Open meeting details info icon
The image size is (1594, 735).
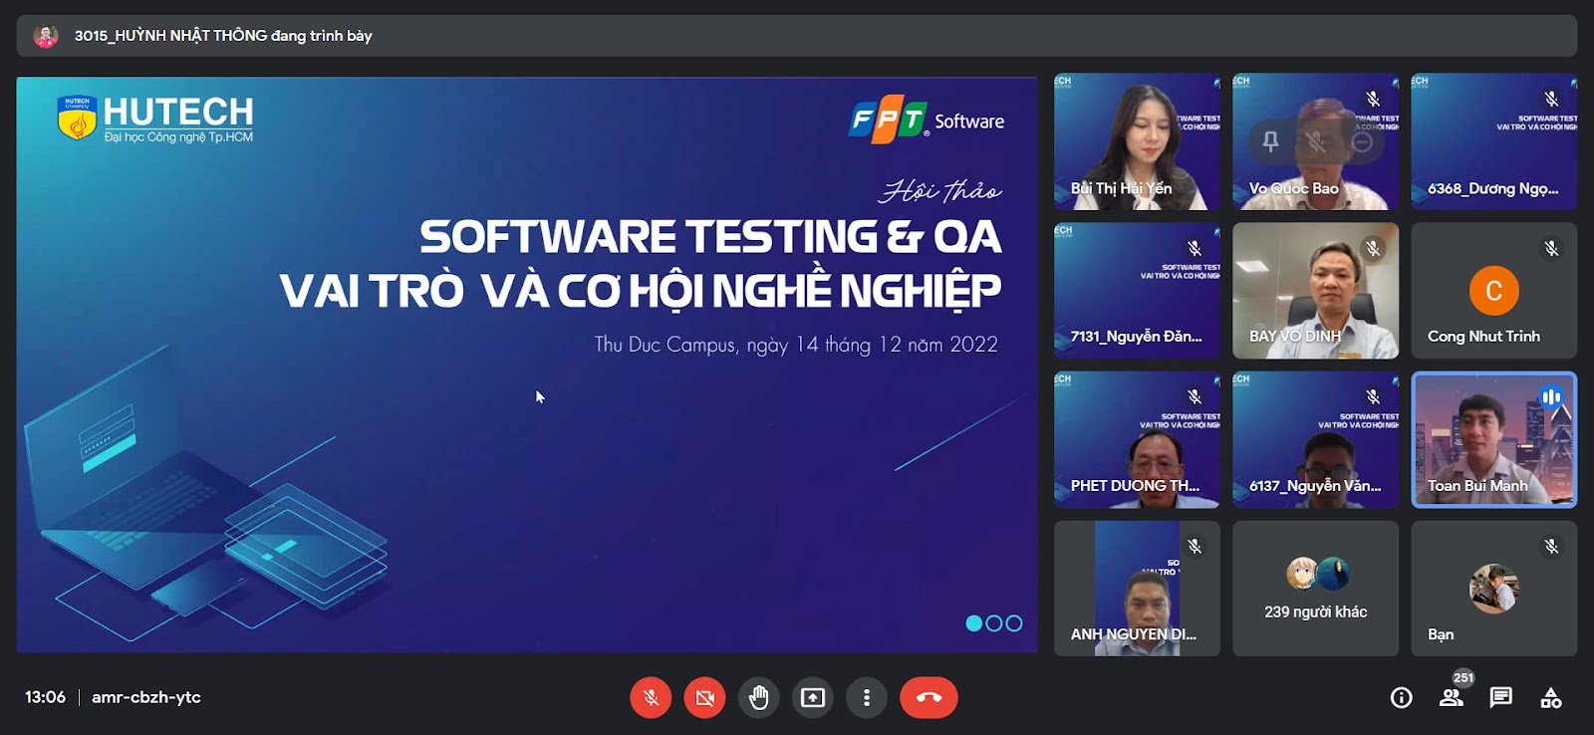1402,697
